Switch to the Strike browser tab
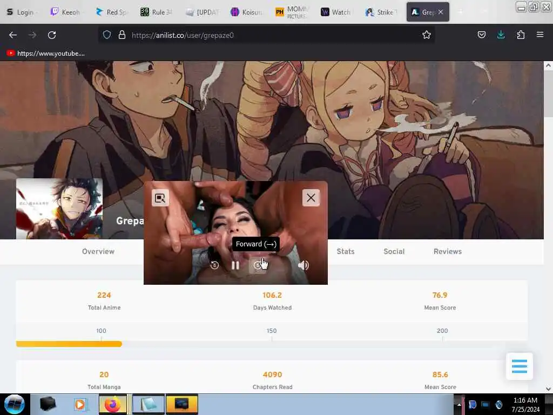553x415 pixels. tap(381, 12)
